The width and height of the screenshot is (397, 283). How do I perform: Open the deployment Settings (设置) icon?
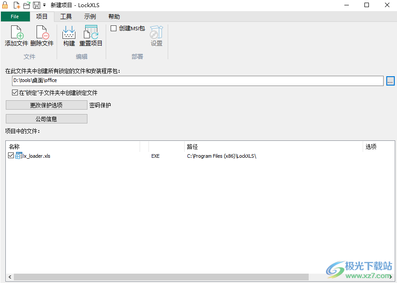157,33
